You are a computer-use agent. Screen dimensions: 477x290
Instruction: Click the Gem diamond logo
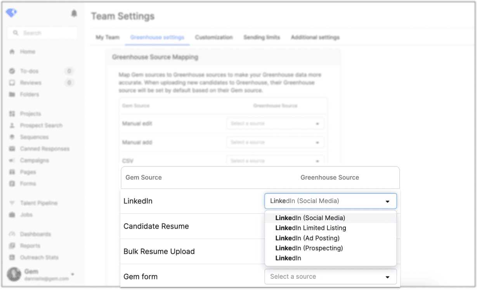point(11,13)
